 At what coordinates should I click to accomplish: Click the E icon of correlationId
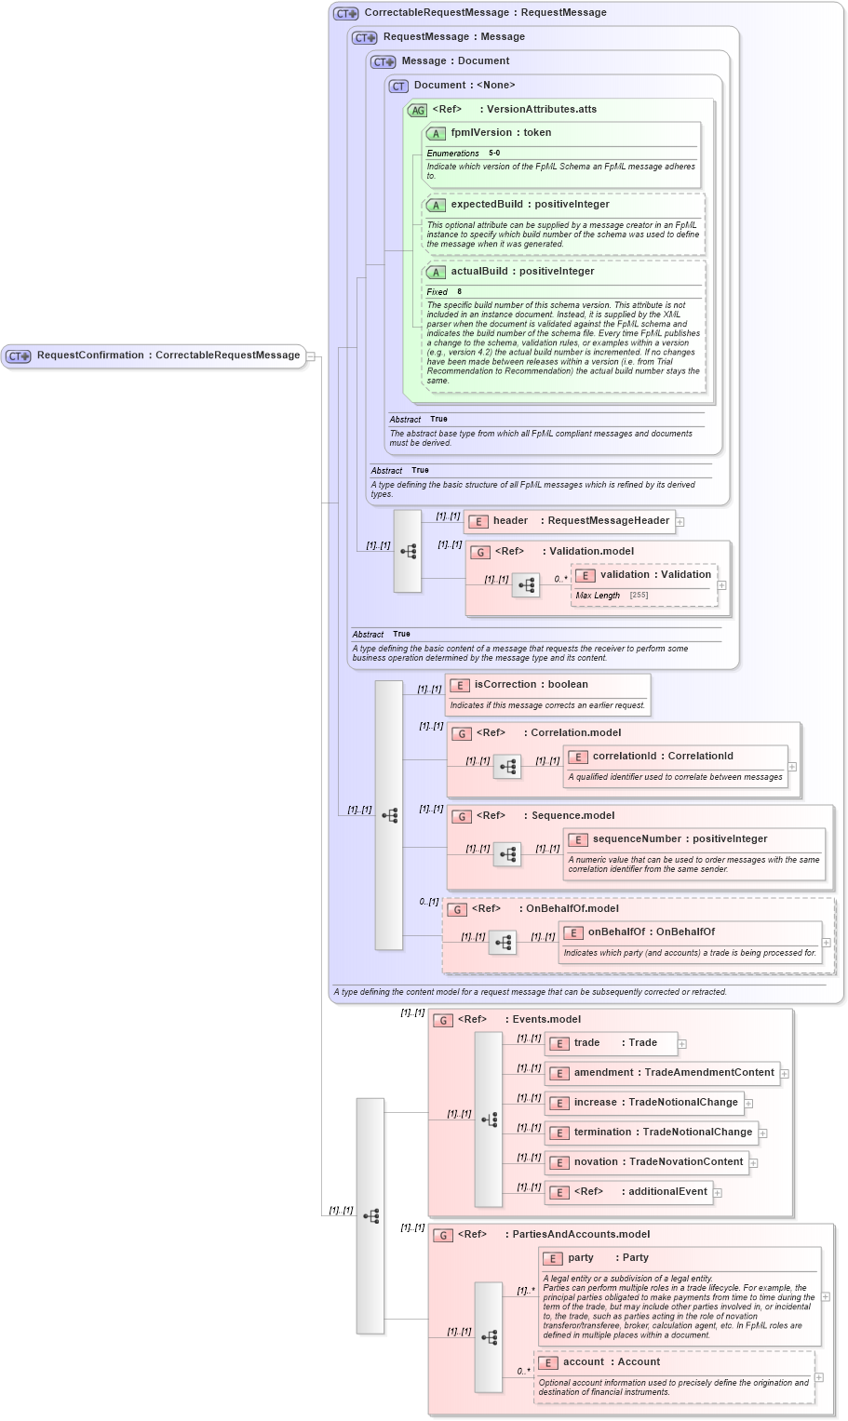coord(578,757)
